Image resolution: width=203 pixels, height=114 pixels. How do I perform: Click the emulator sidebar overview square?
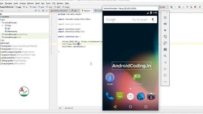click(165, 75)
